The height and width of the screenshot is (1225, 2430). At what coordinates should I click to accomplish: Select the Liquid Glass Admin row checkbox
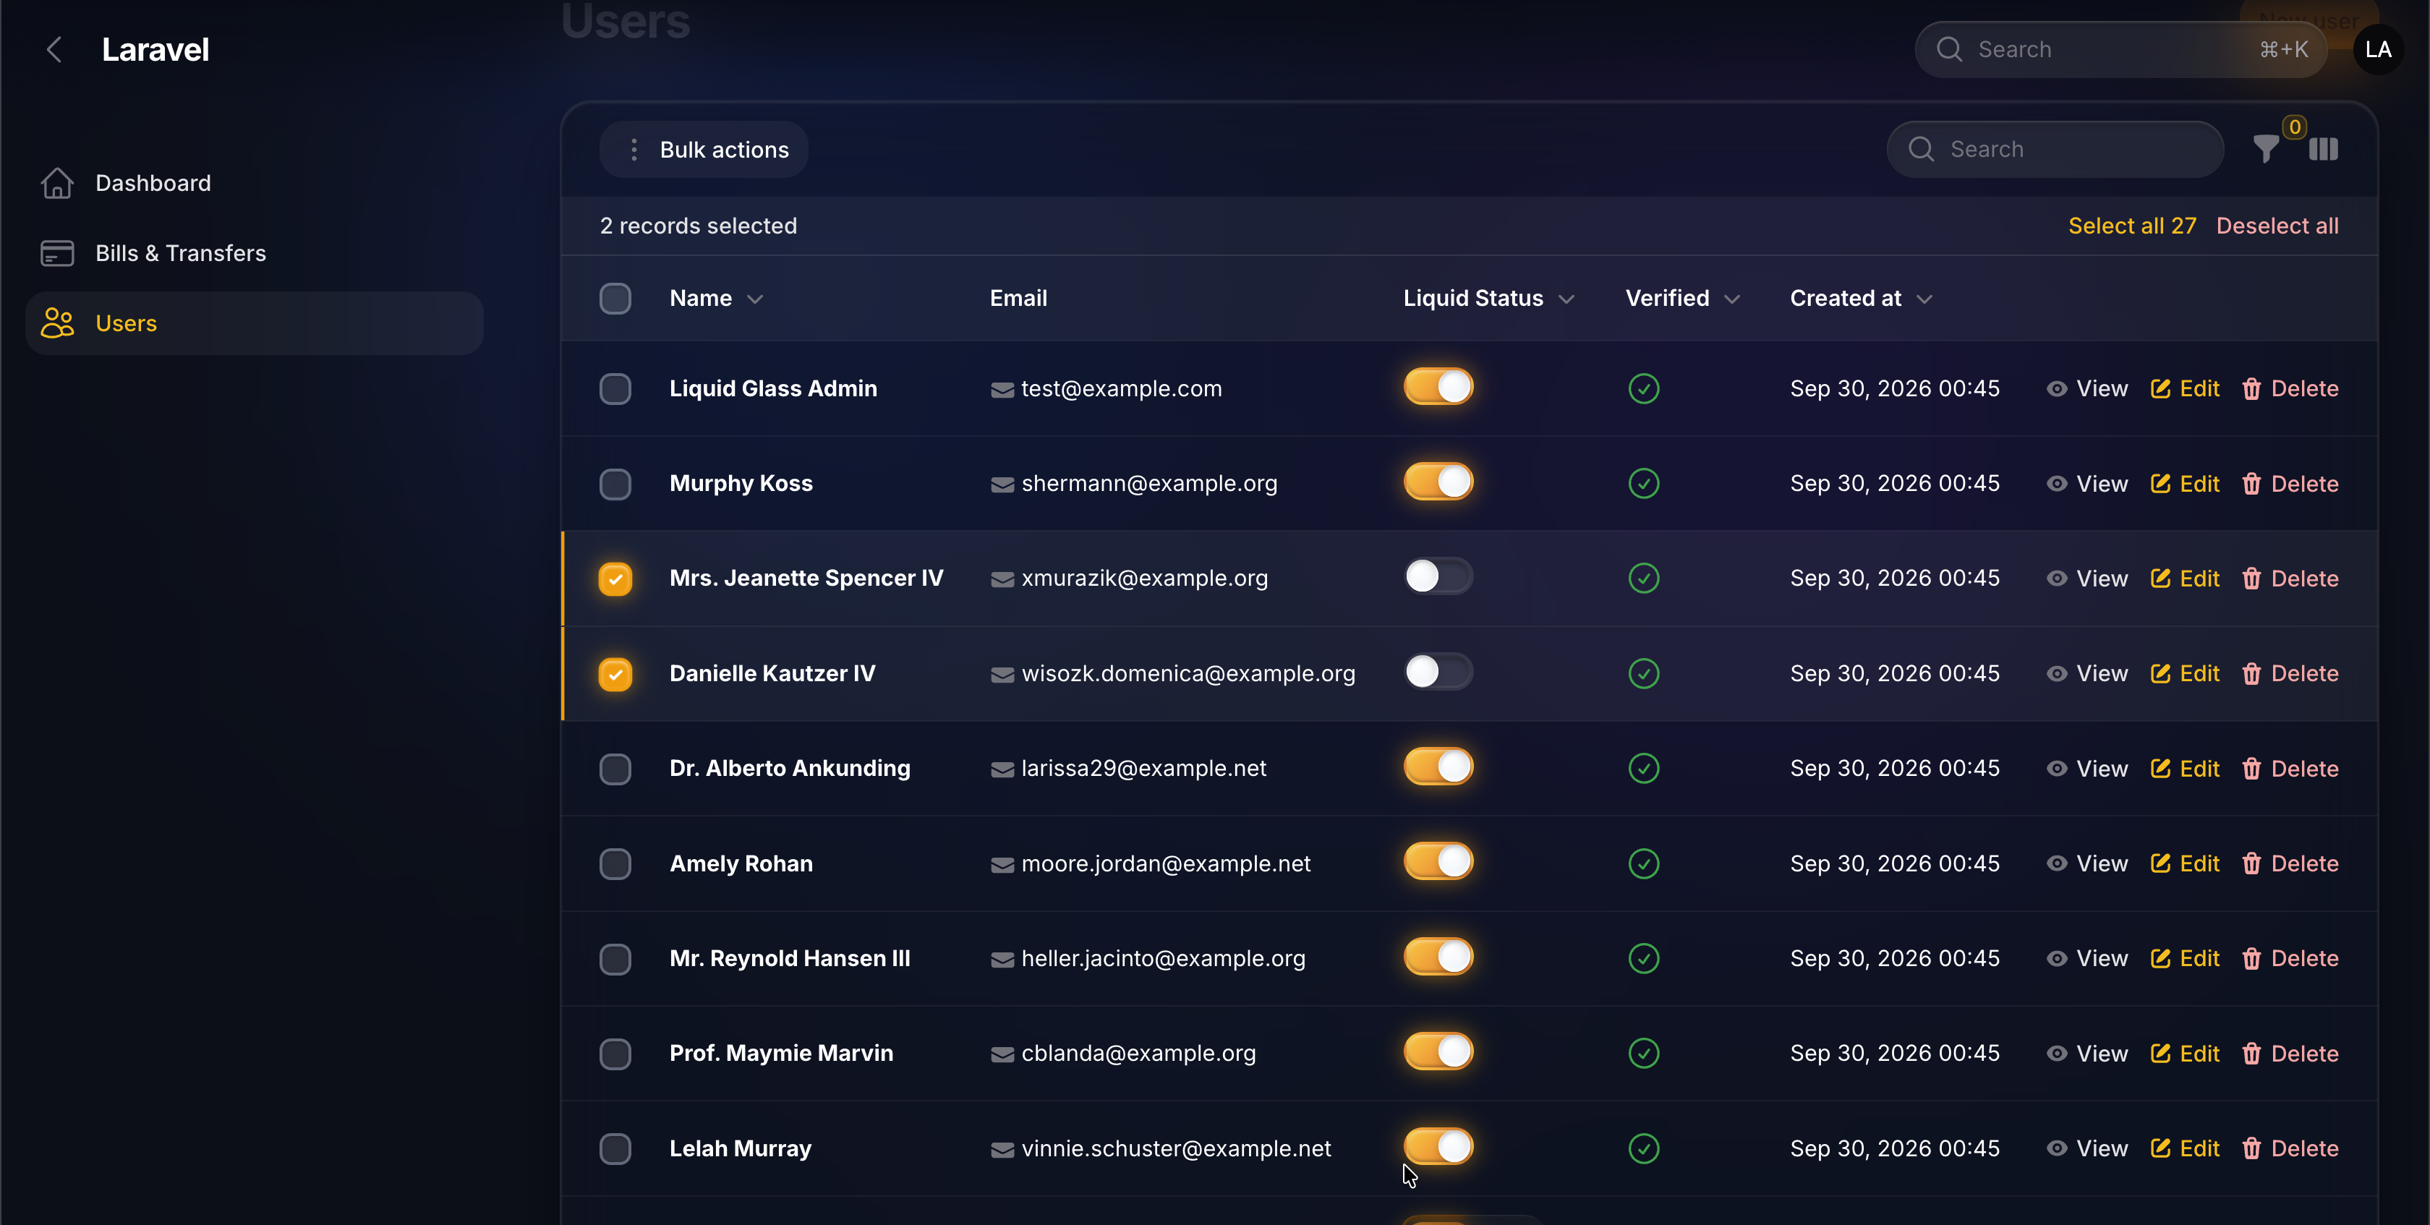[615, 390]
